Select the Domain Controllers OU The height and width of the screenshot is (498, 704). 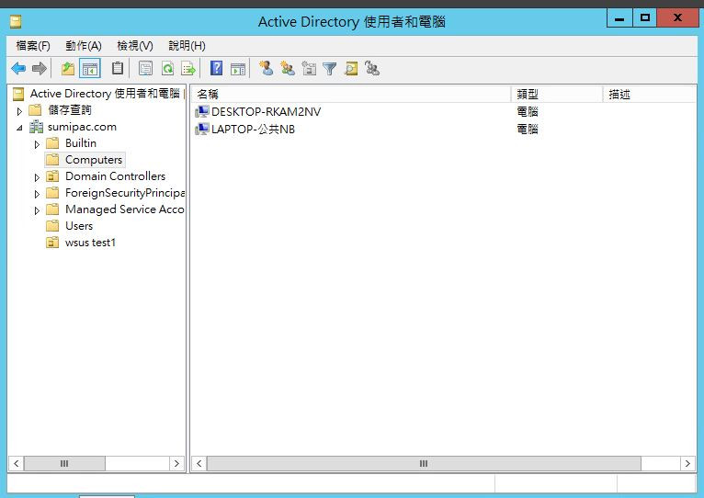(x=115, y=176)
